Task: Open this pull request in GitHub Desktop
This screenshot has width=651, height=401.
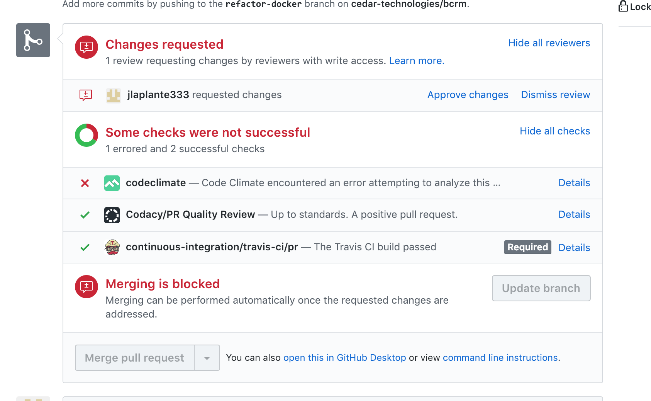Action: 344,357
